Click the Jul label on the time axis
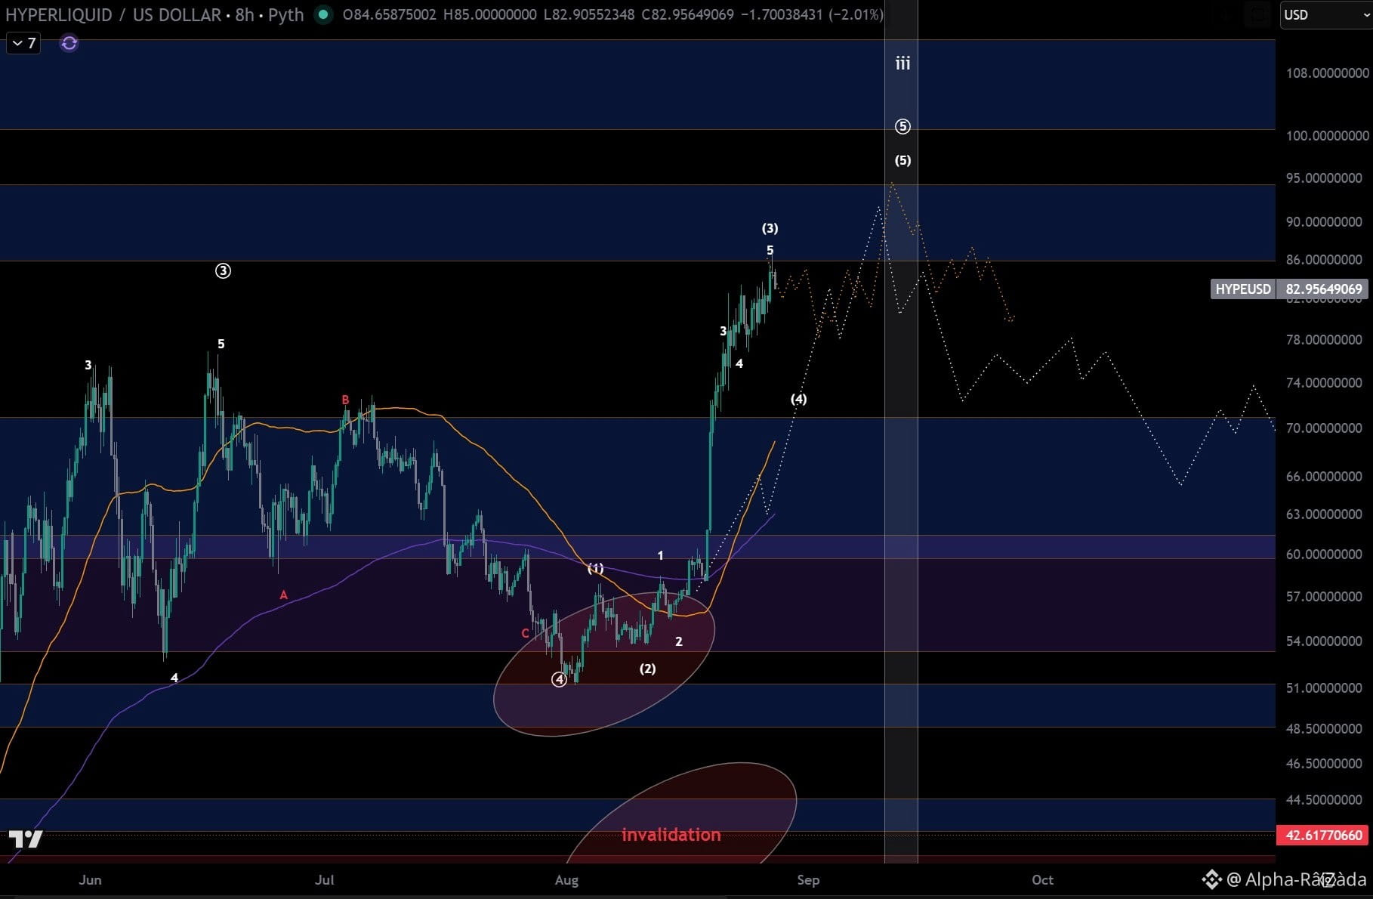Image resolution: width=1373 pixels, height=899 pixels. pos(324,879)
